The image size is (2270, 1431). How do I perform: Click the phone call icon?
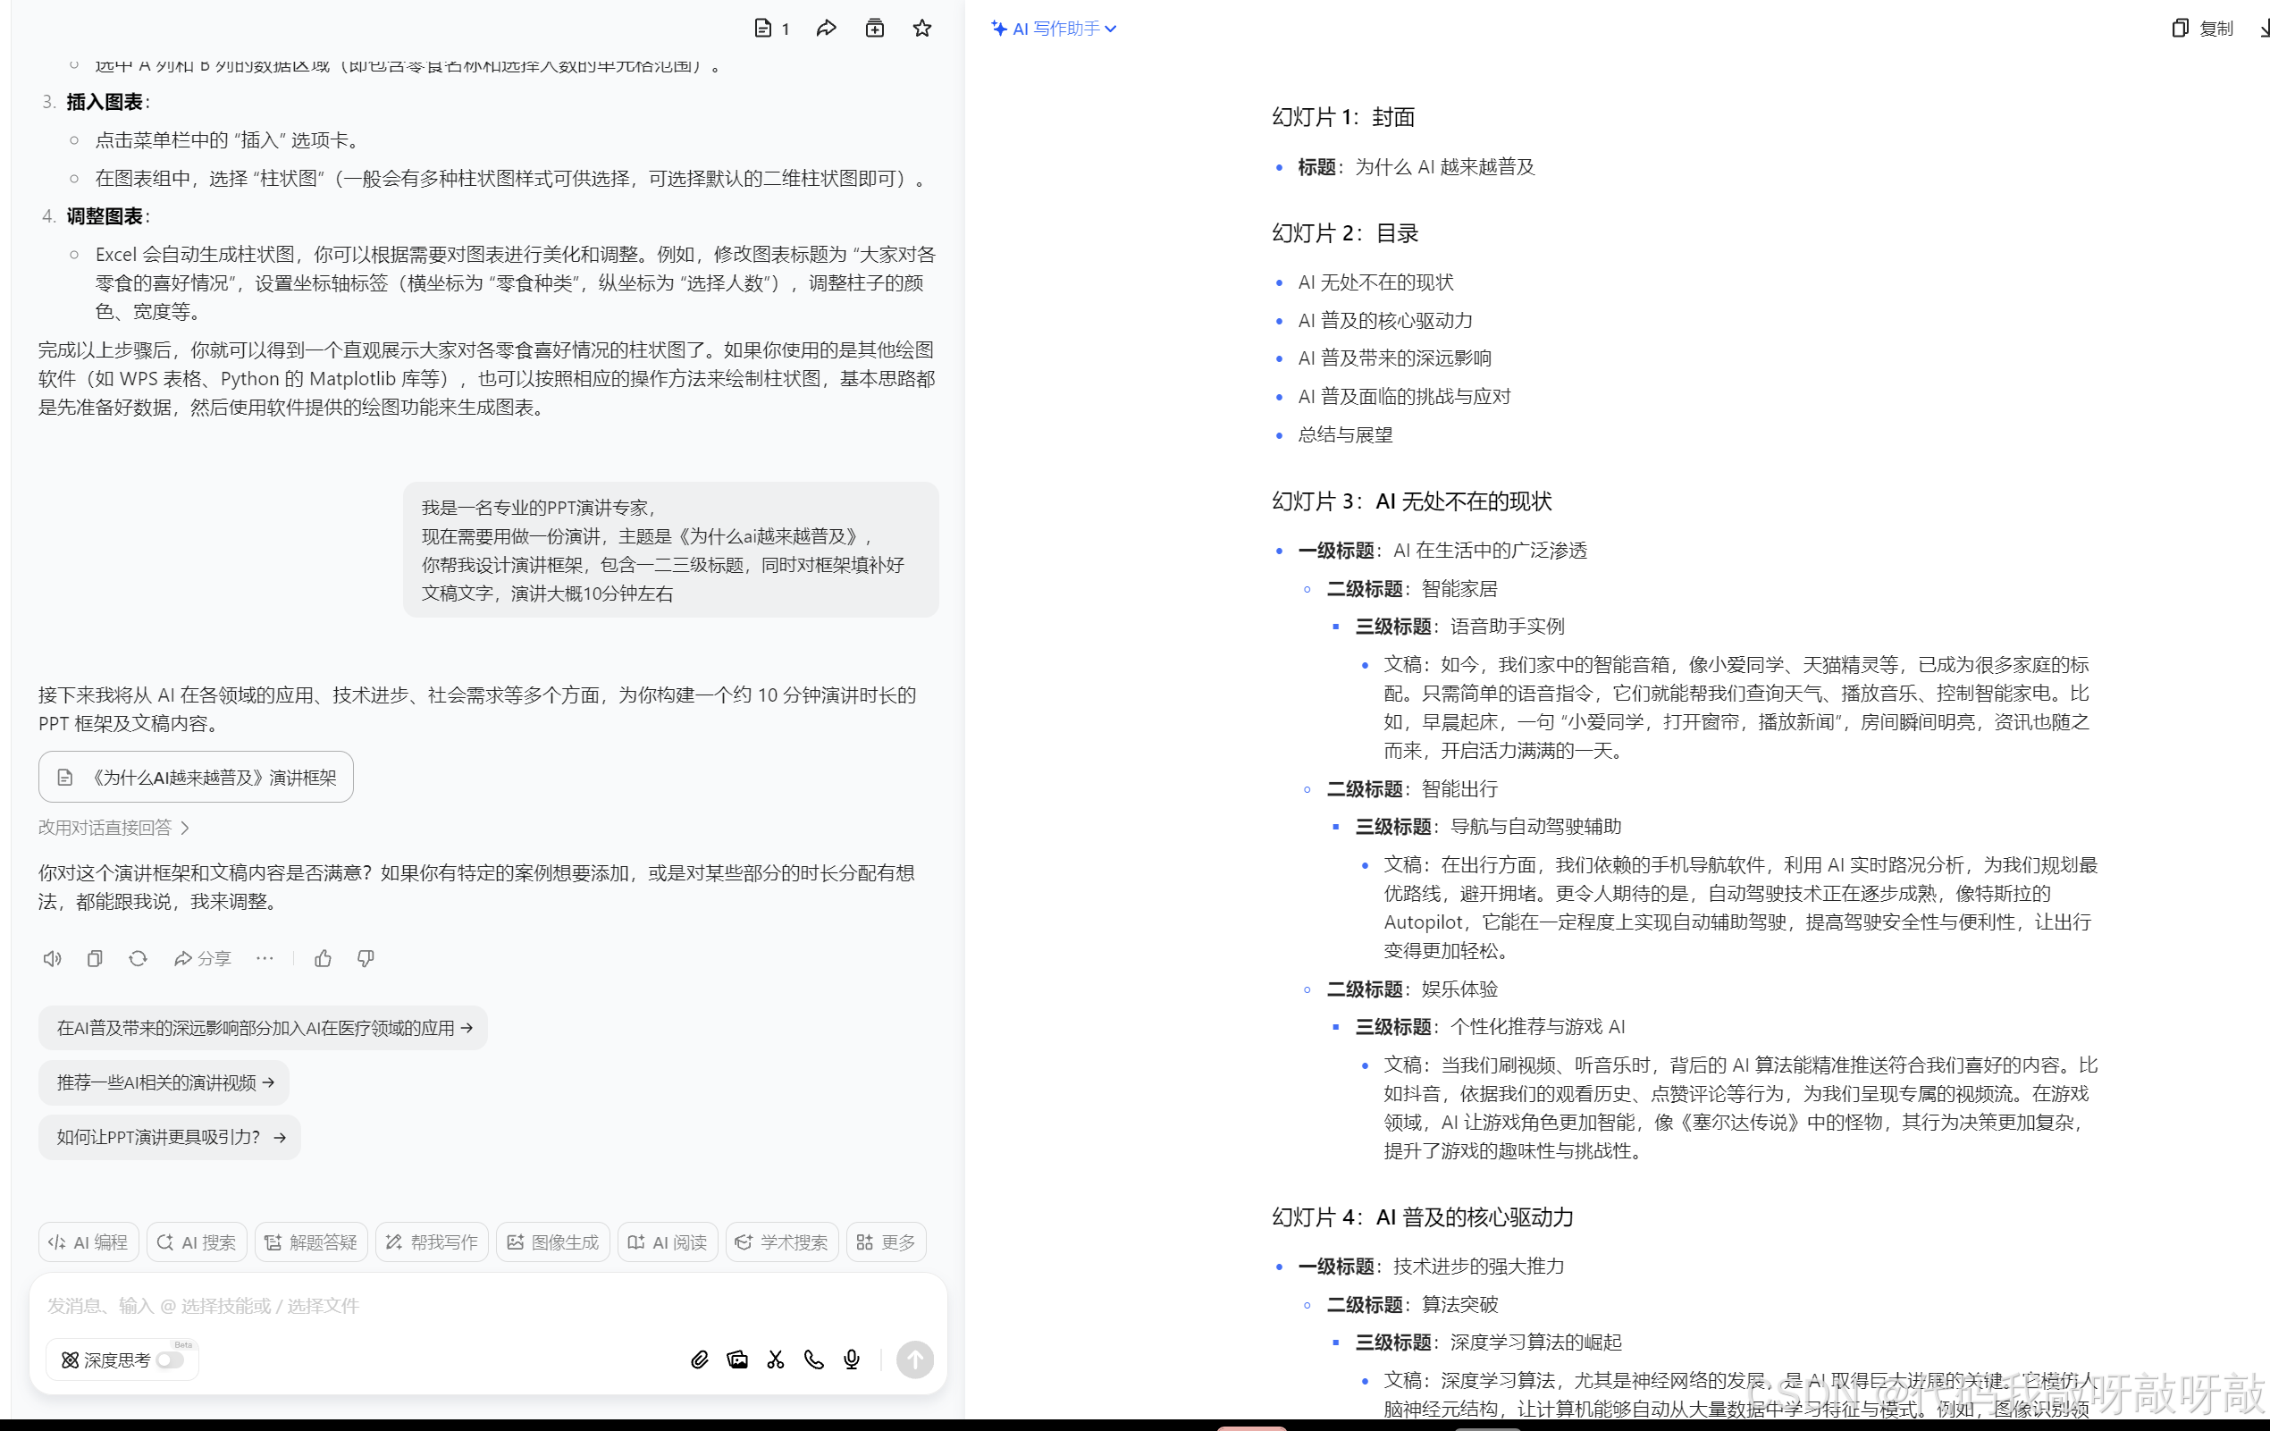pyautogui.click(x=813, y=1359)
